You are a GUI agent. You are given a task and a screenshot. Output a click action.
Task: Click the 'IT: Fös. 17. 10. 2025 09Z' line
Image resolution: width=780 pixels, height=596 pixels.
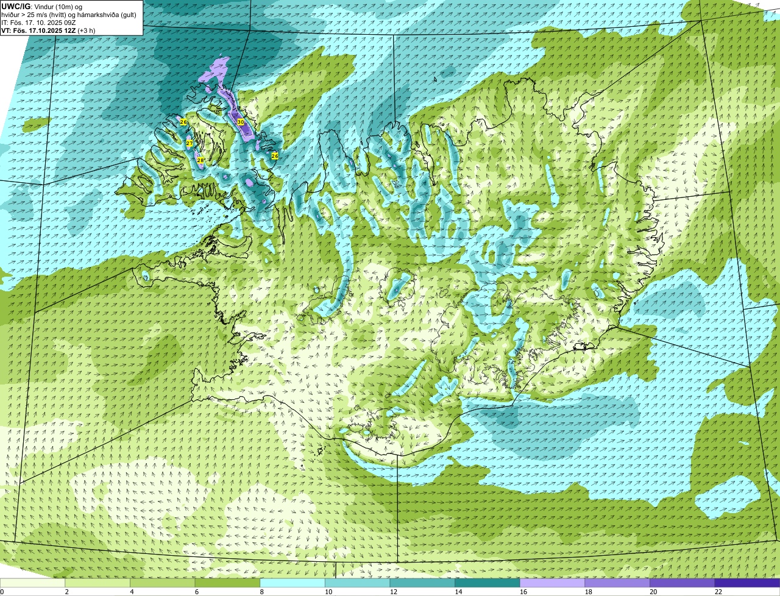pyautogui.click(x=38, y=22)
